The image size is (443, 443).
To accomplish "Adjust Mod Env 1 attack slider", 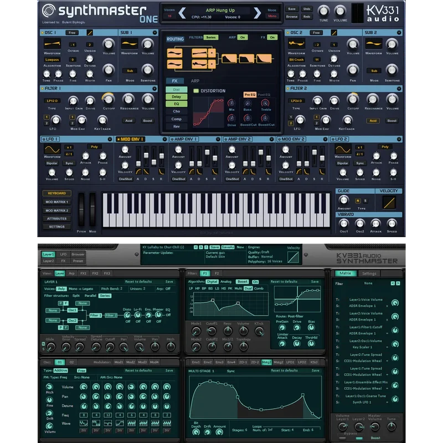I will (138, 157).
